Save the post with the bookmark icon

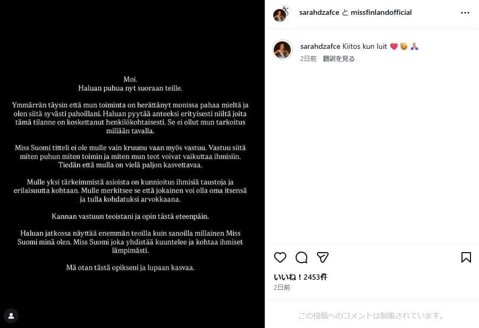(x=466, y=257)
